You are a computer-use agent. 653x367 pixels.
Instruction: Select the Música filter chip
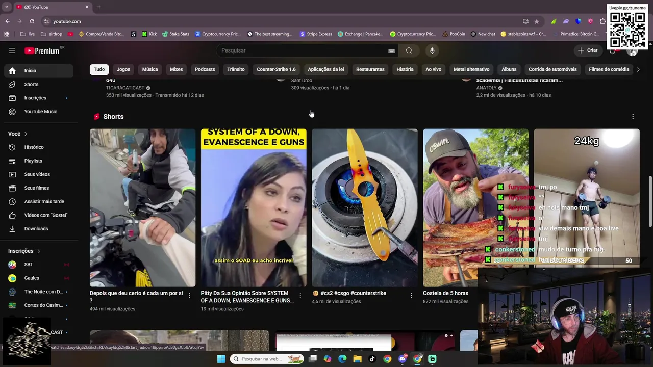[150, 69]
